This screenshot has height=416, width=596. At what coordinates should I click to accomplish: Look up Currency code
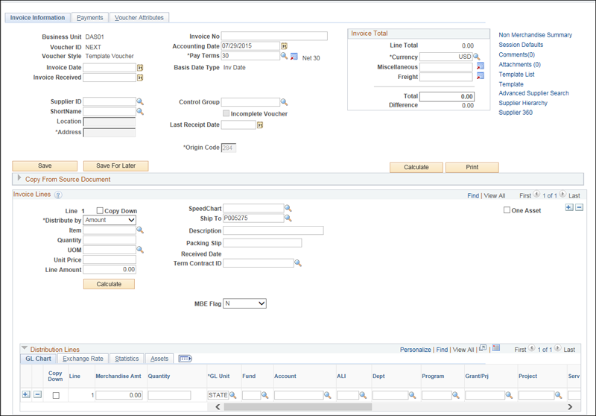tap(477, 57)
